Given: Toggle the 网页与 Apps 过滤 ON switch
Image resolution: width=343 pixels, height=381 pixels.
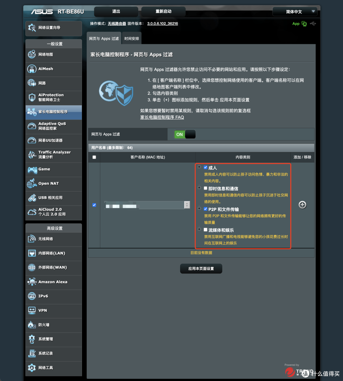Looking at the screenshot, I should (x=185, y=135).
